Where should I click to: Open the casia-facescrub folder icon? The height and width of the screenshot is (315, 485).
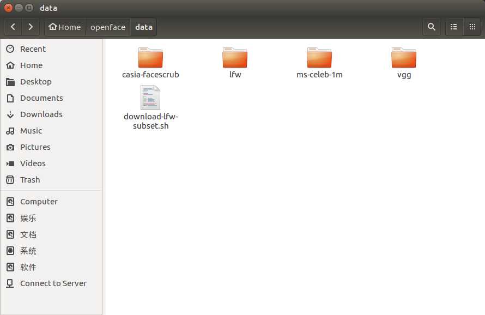click(150, 57)
